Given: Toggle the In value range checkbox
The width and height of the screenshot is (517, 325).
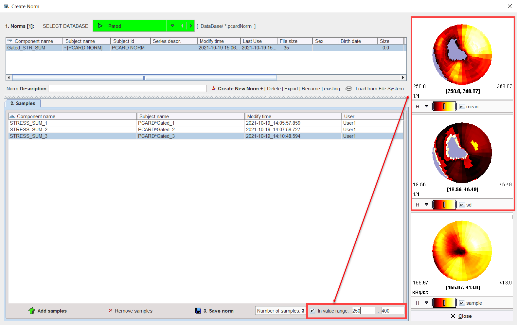Looking at the screenshot, I should pos(312,311).
